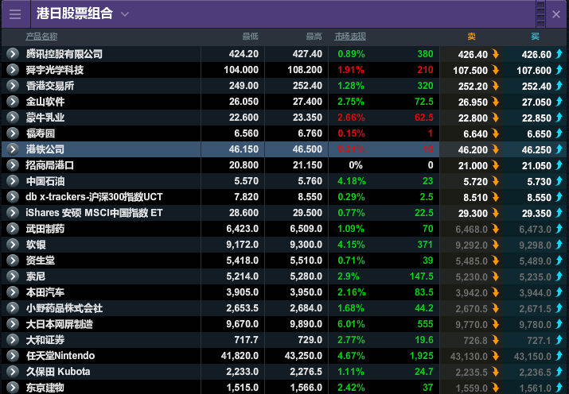The width and height of the screenshot is (569, 394).
Task: Buy 蒙牛乳业 at 22.850
Action: [x=535, y=118]
